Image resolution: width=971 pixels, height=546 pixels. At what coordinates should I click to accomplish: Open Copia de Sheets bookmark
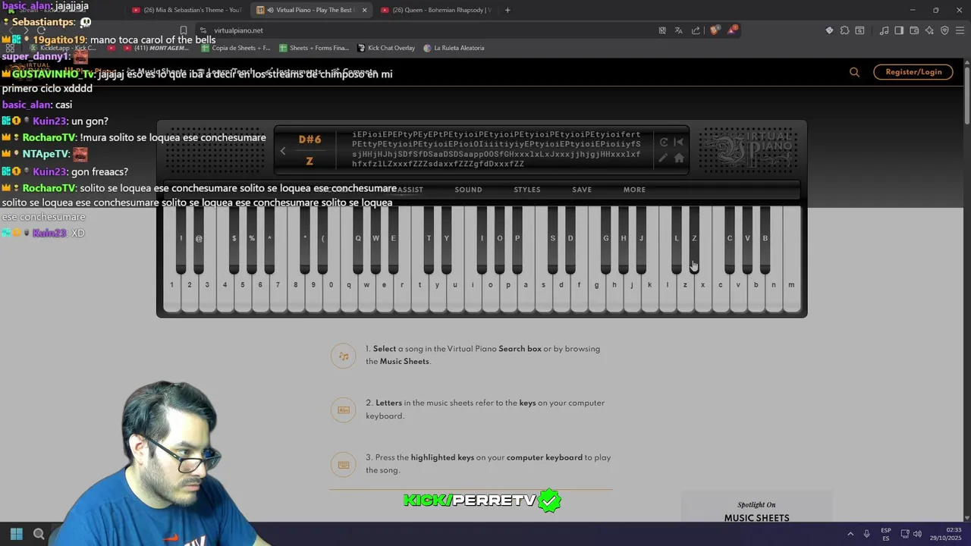click(x=236, y=48)
